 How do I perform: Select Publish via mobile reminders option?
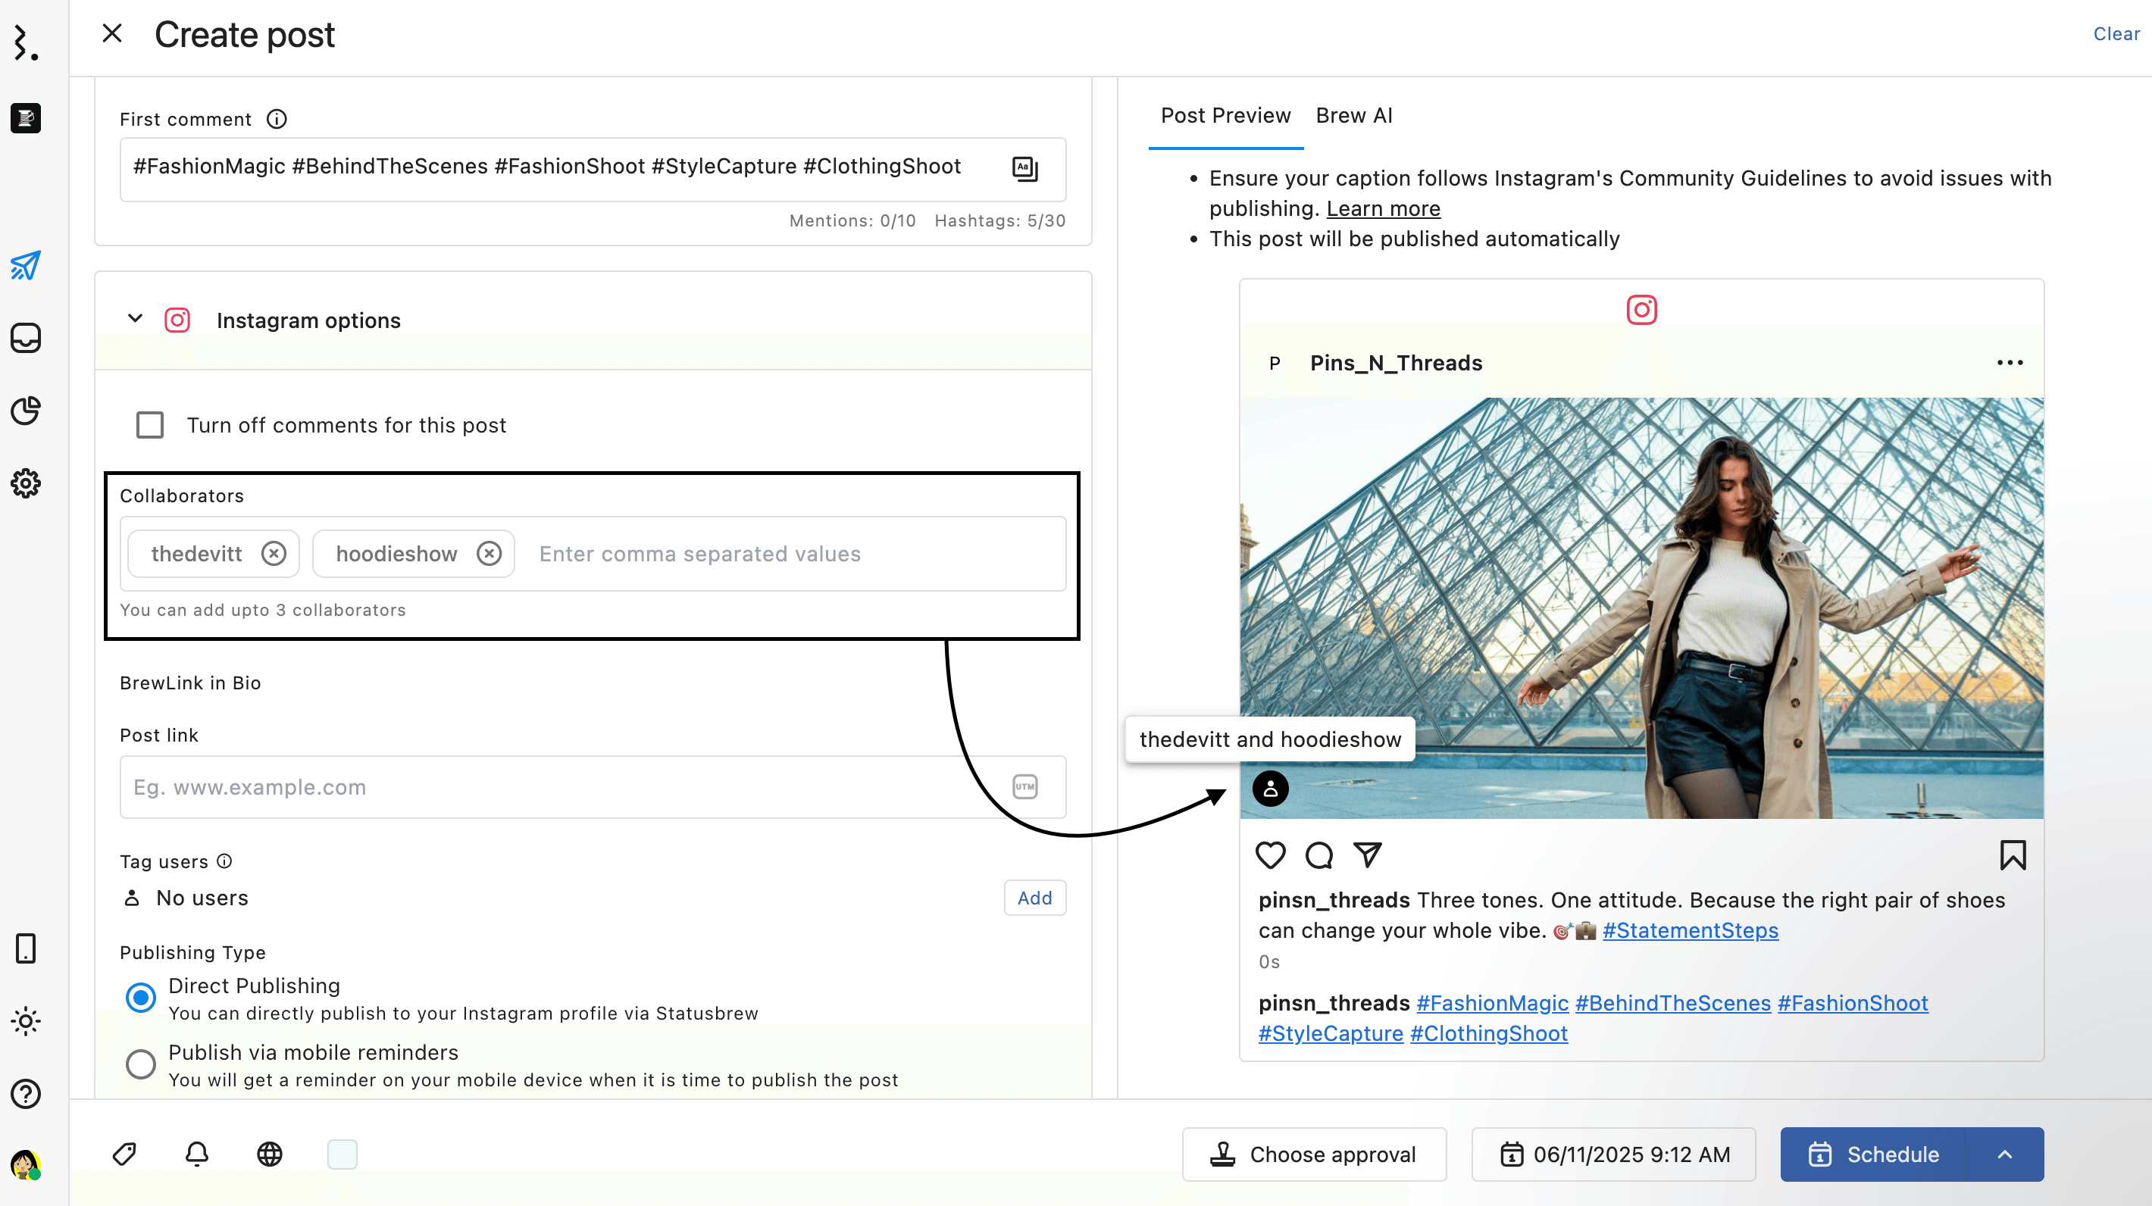point(140,1064)
